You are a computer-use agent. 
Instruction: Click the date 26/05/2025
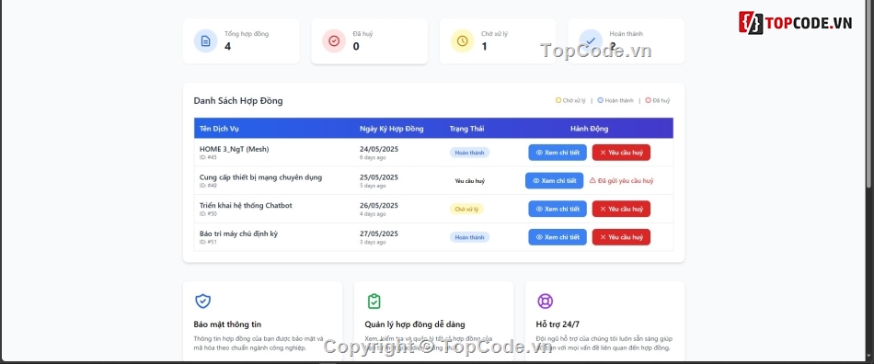tap(379, 205)
